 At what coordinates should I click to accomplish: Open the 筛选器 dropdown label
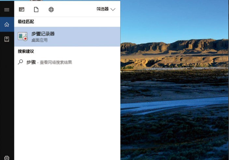(102, 9)
